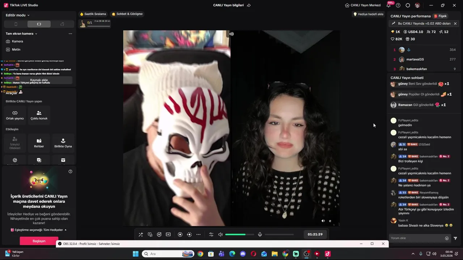
Task: Expand the Editör modu dropdown
Action: [x=18, y=15]
